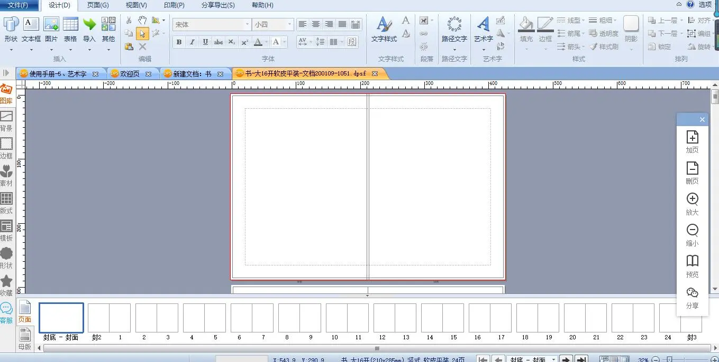
Task: Toggle bold text formatting
Action: tap(179, 42)
